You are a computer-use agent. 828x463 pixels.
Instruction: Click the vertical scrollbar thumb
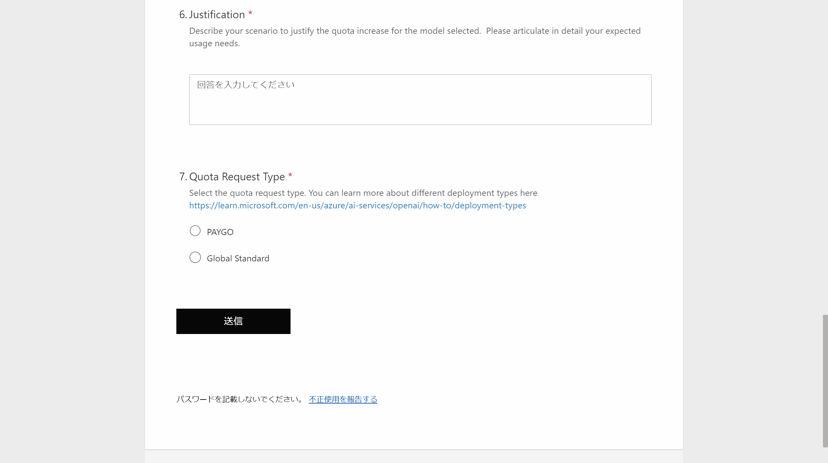tap(825, 381)
